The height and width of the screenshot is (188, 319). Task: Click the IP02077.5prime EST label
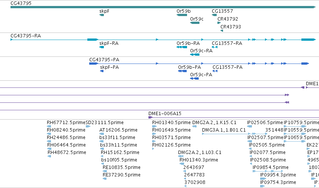point(268,152)
